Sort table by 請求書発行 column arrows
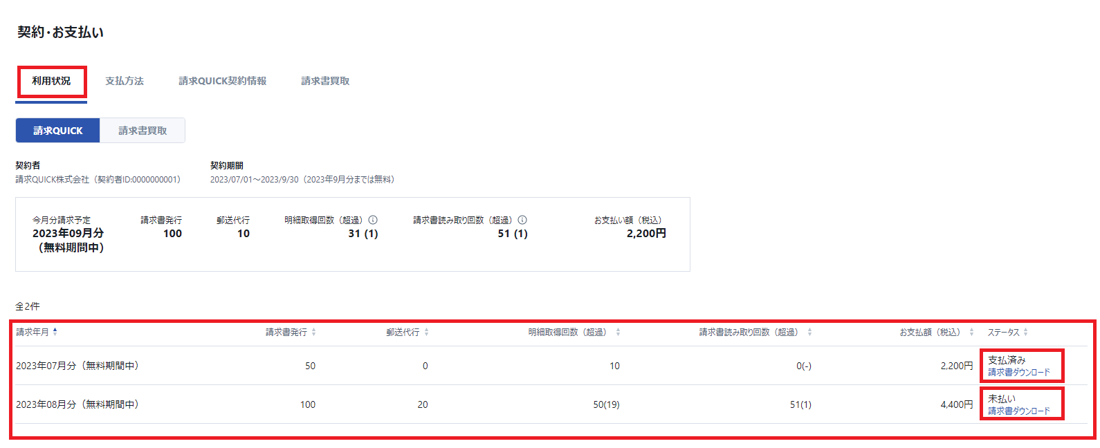 pyautogui.click(x=313, y=333)
